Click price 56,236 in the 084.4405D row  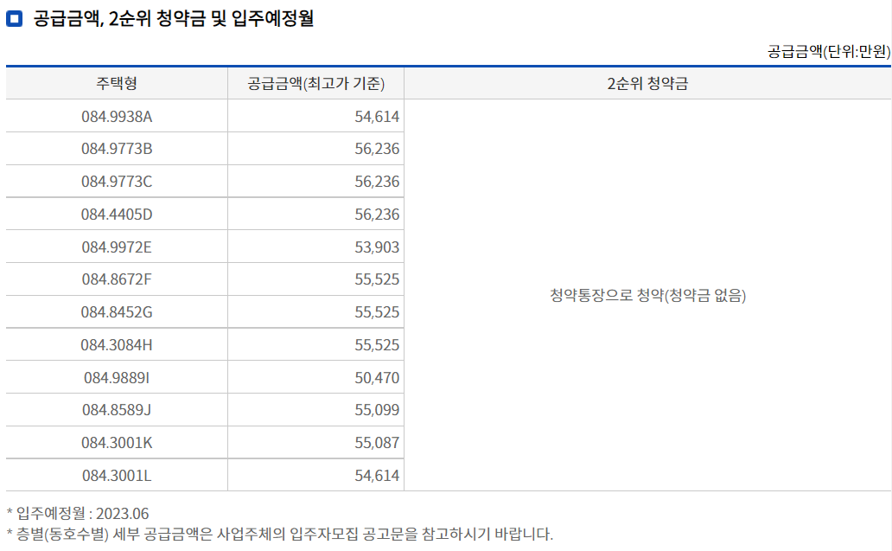377,215
